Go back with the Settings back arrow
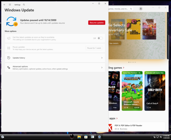 click(x=4, y=4)
